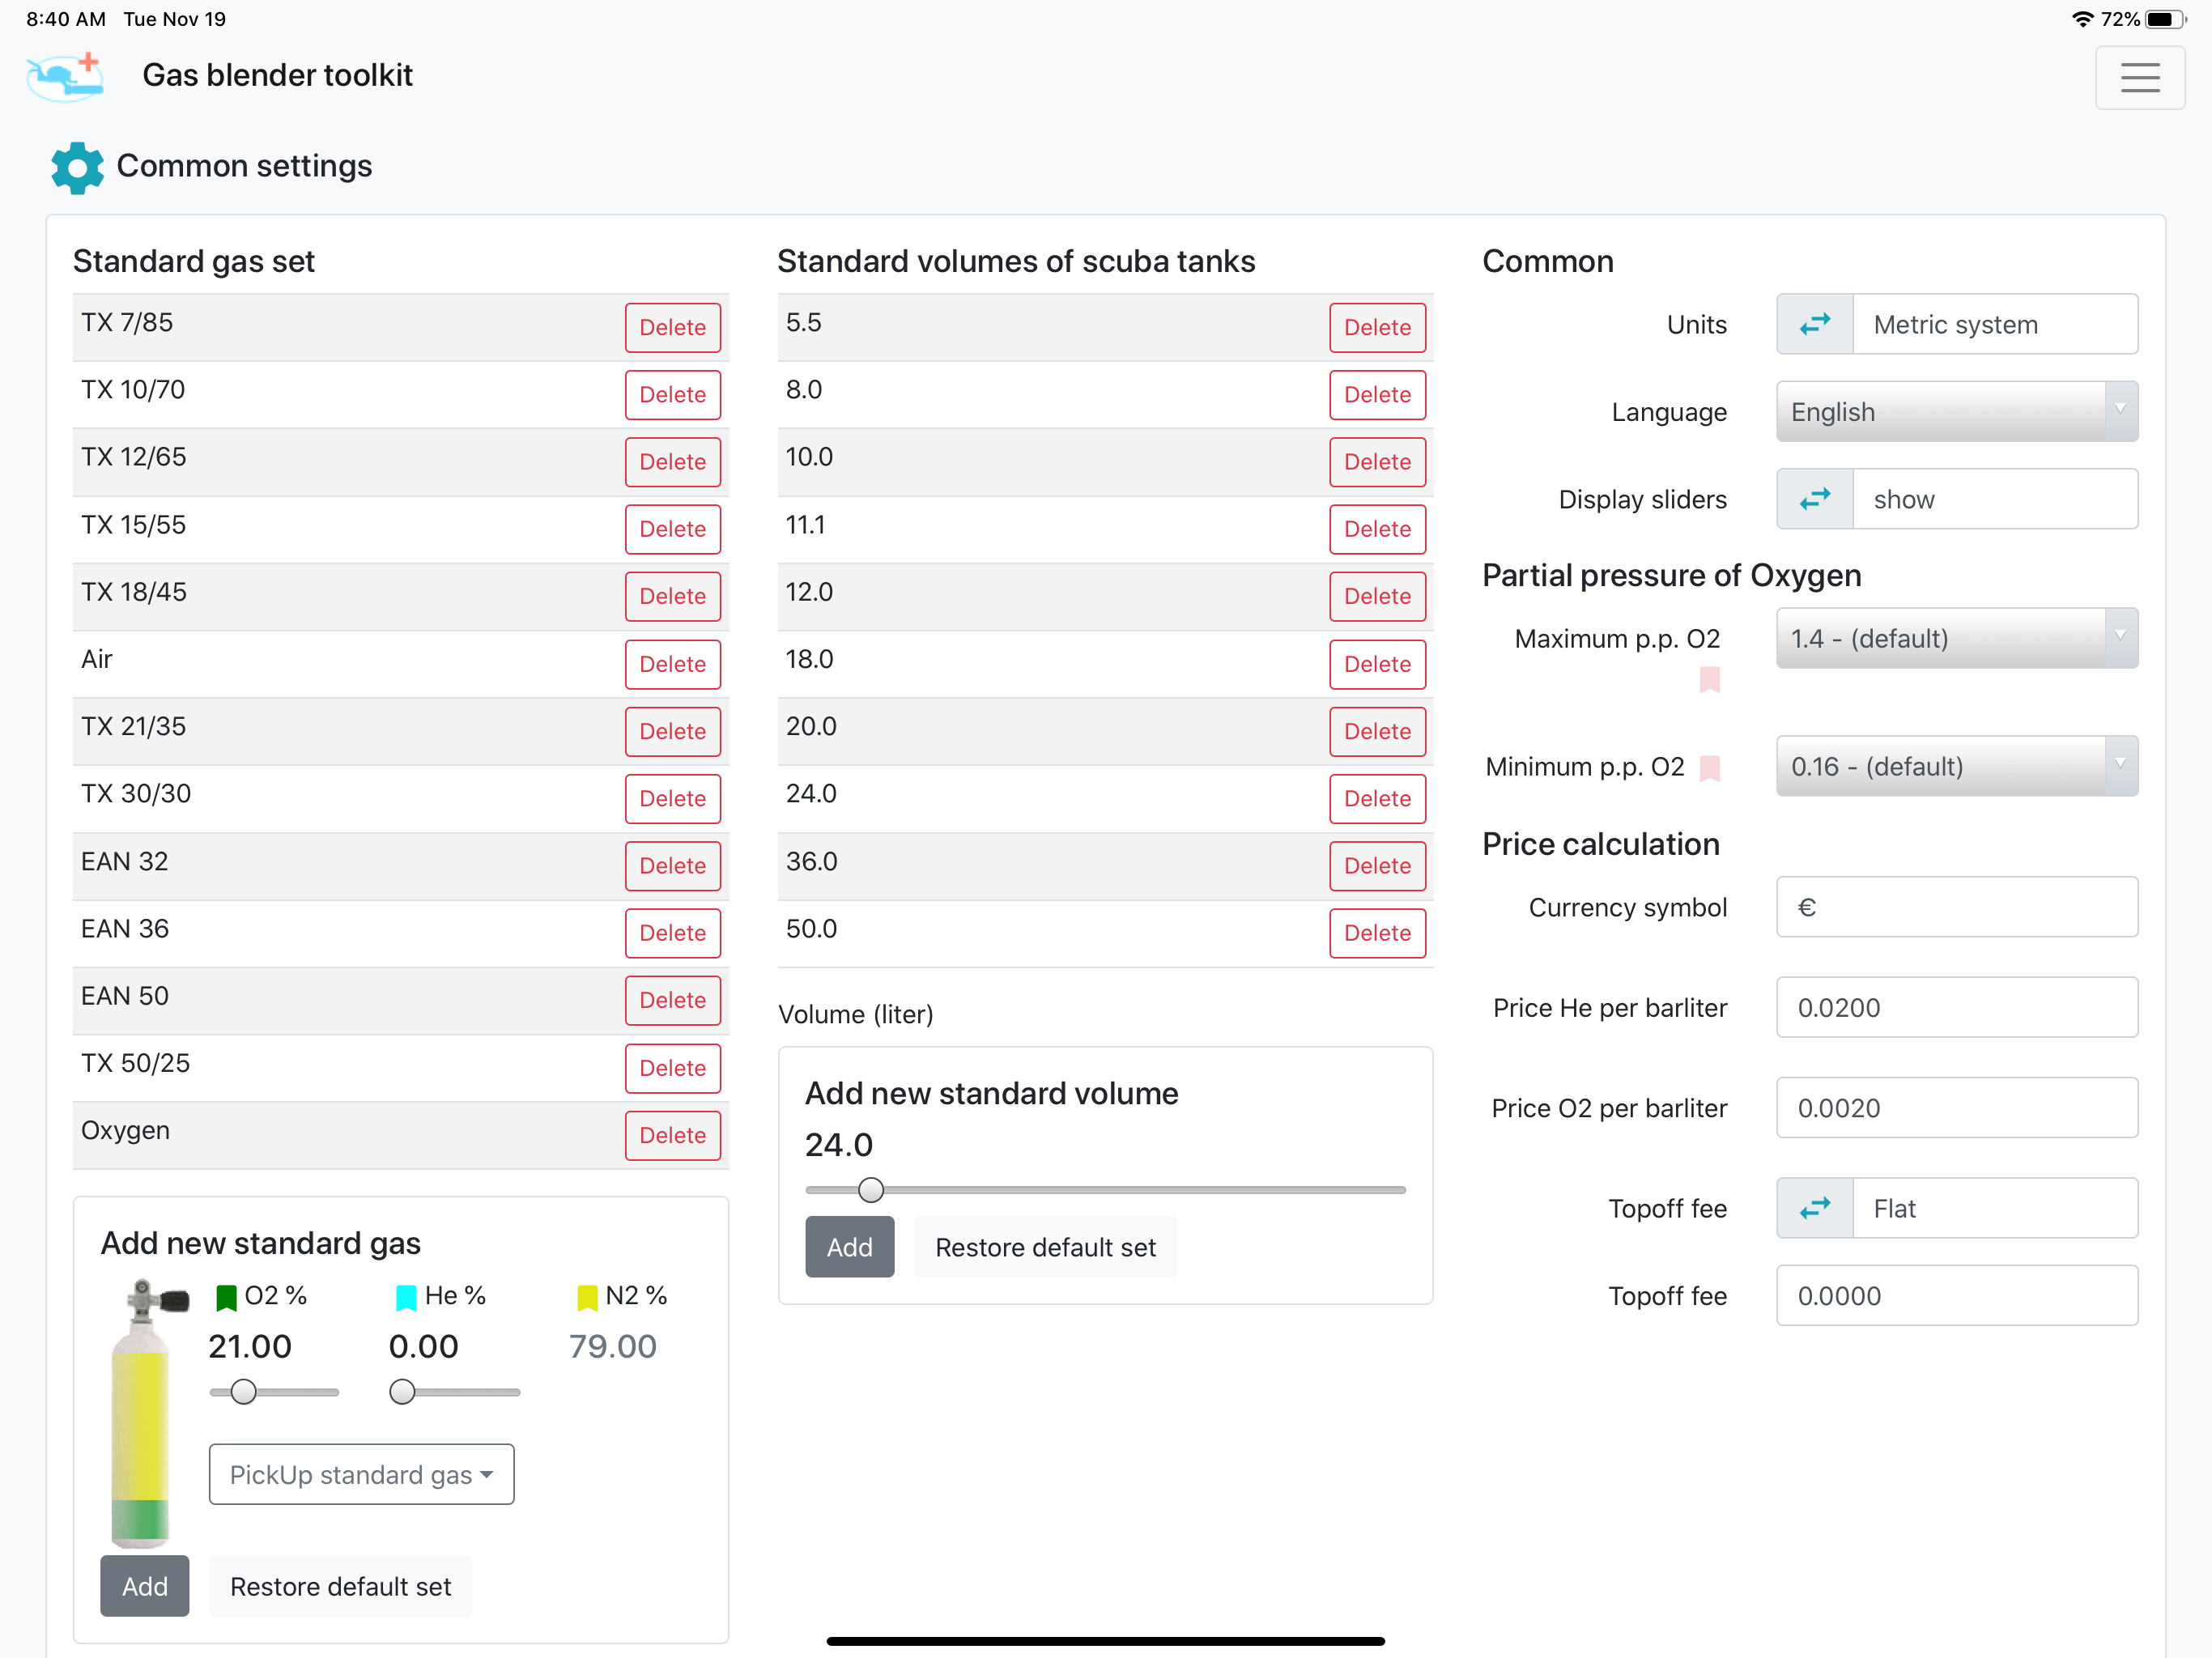
Task: Toggle Units Metric system
Action: 1956,324
